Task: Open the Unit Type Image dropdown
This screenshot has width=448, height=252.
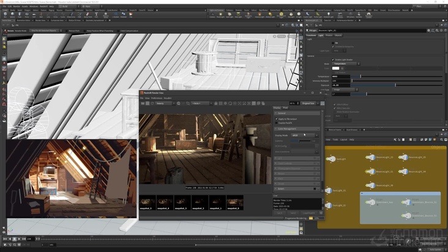Action: pos(345,89)
